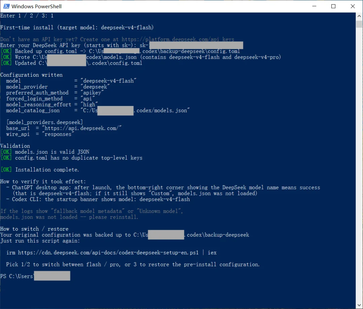Click the irm cdn.deepseek.com setup script command
The width and height of the screenshot is (363, 309).
pos(111,253)
